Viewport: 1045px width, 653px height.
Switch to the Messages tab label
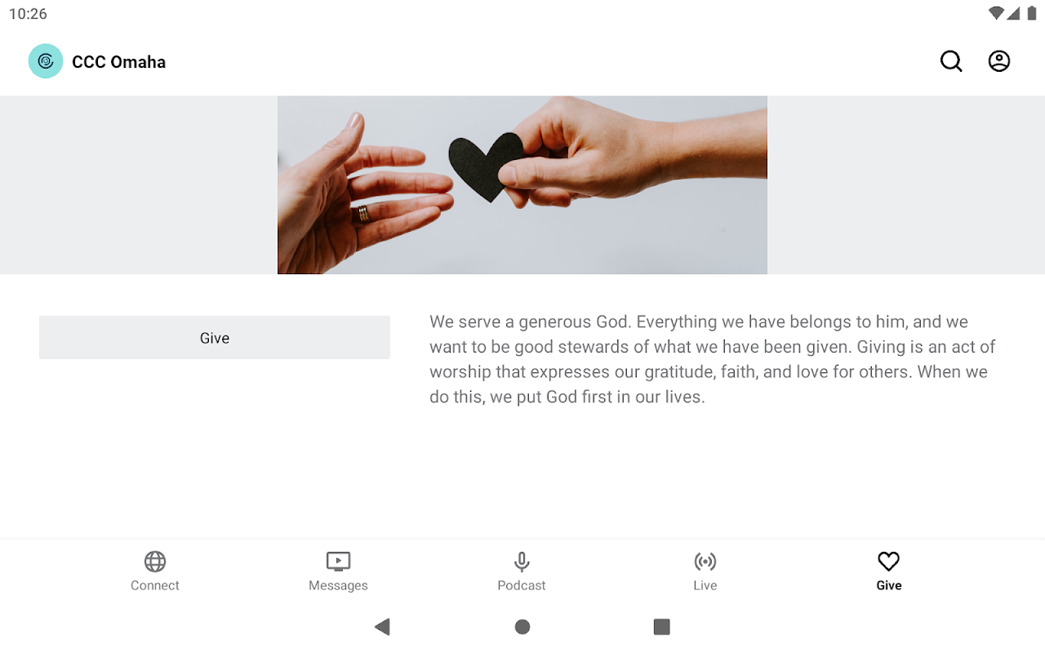tap(338, 585)
